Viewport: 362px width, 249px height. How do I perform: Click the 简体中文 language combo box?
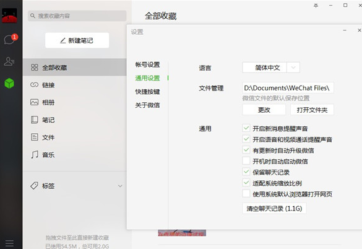click(271, 68)
